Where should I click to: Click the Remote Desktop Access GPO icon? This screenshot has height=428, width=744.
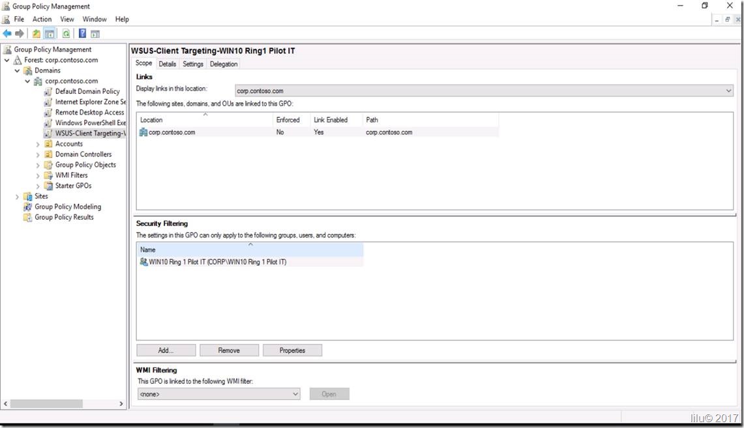pyautogui.click(x=48, y=112)
